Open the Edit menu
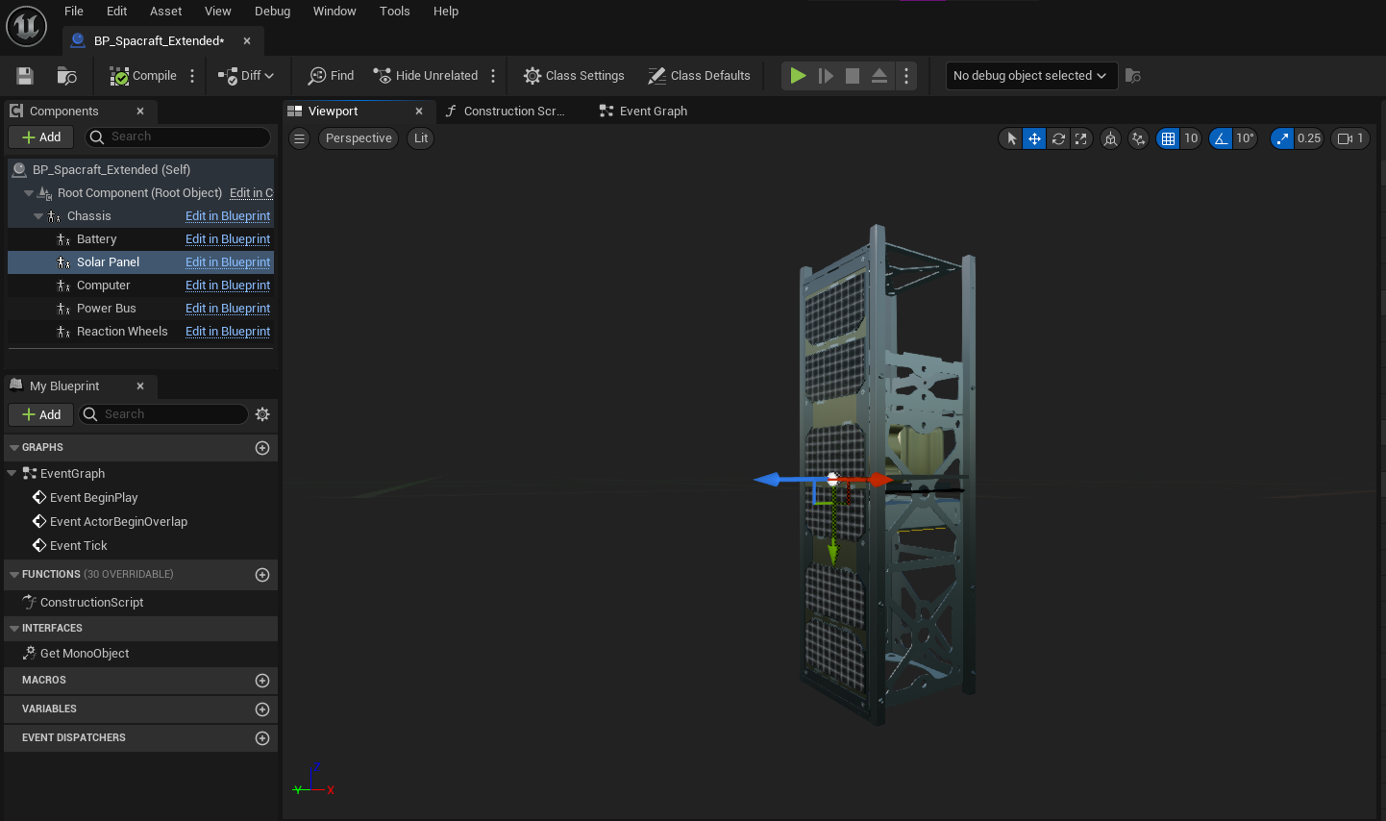The image size is (1386, 821). coord(117,12)
